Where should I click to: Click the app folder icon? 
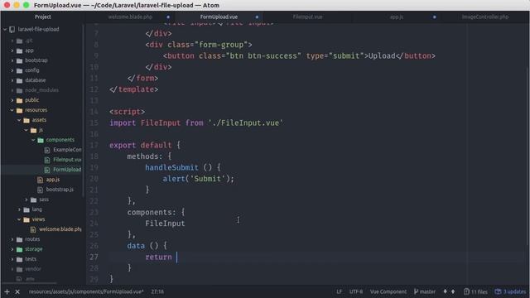pos(20,50)
